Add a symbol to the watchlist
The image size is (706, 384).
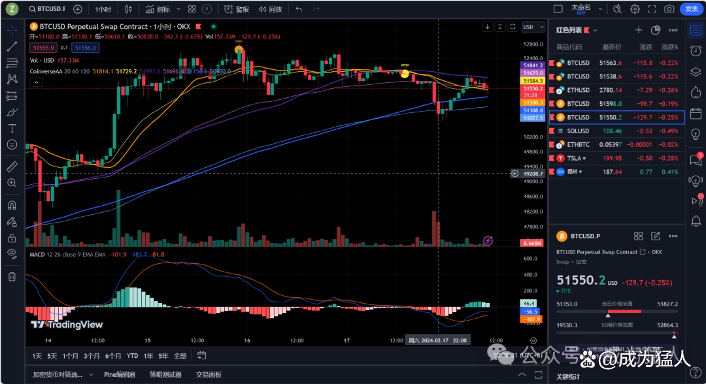(x=639, y=30)
